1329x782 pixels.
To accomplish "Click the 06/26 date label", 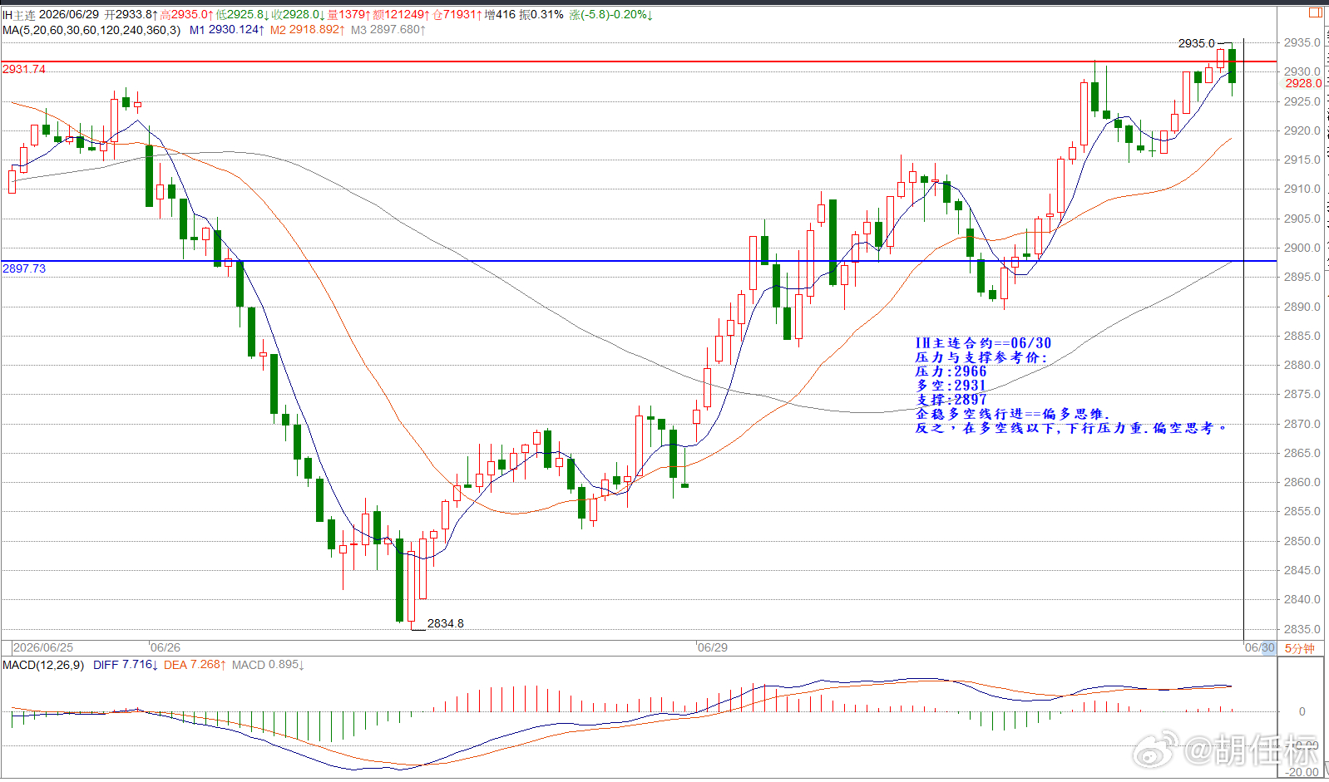I will [x=165, y=647].
